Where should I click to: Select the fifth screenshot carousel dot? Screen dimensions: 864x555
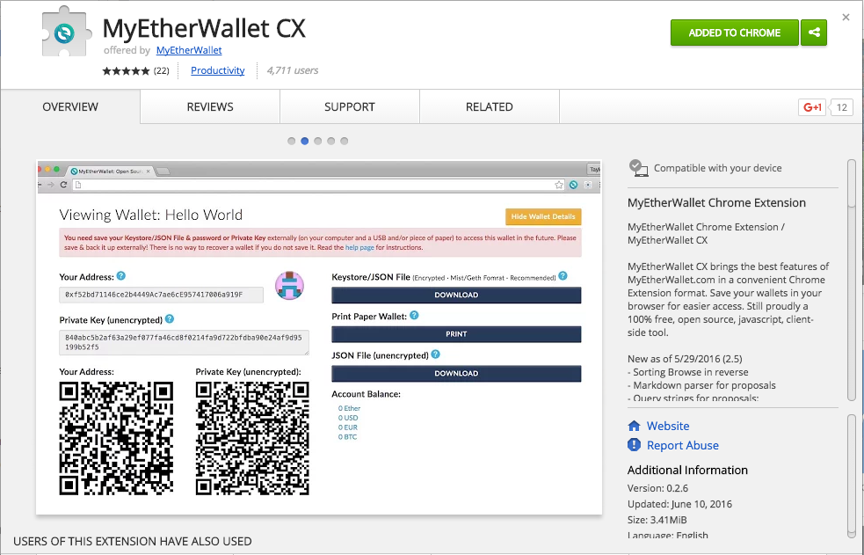click(345, 141)
